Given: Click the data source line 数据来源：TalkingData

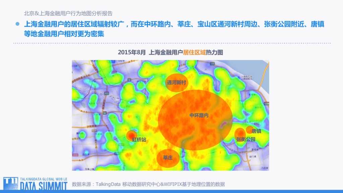Looking at the screenshot, I should tap(148, 184).
